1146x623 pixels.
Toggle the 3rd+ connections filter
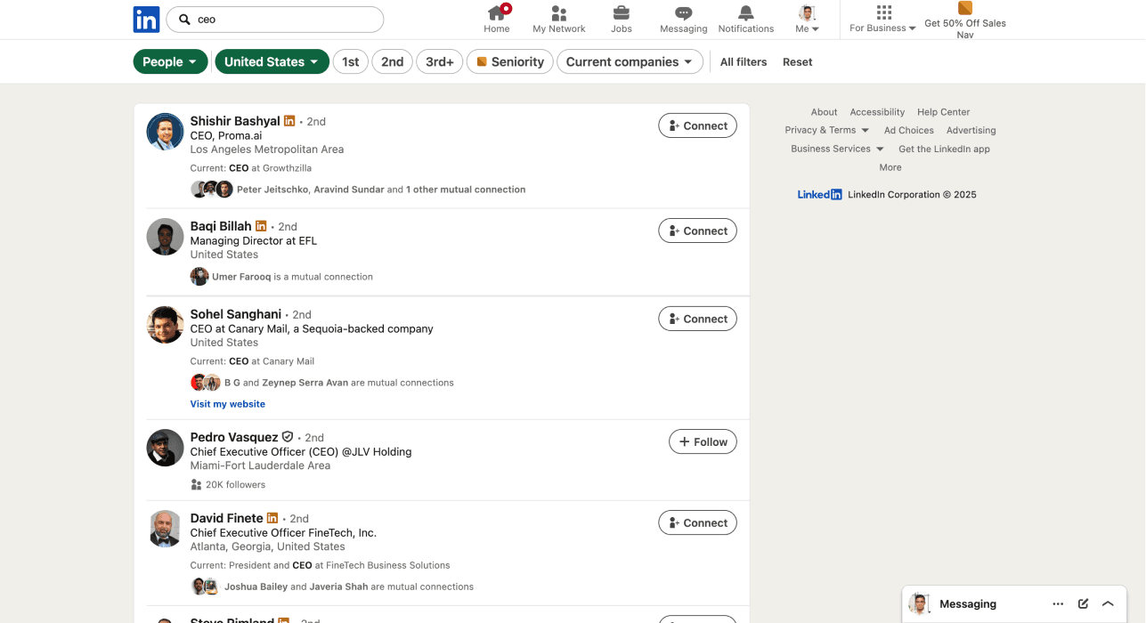439,61
